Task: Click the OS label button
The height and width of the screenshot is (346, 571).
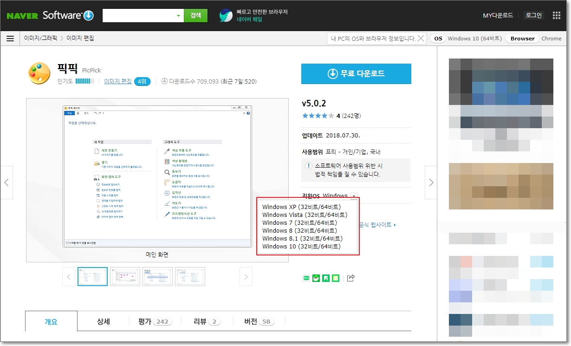Action: point(438,39)
